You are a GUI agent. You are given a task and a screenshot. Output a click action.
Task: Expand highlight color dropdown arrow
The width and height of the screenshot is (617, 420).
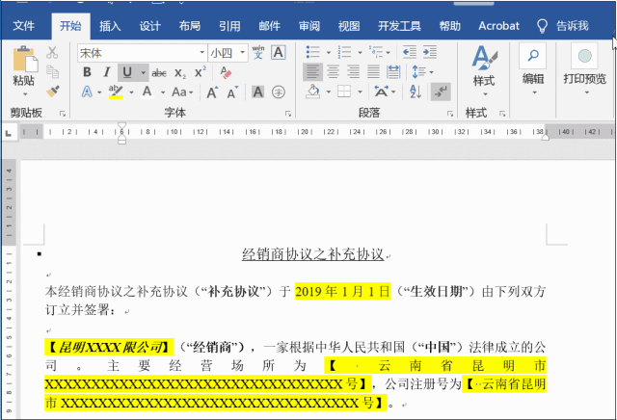point(131,92)
